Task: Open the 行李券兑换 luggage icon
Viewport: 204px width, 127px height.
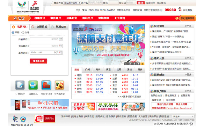Action: tap(46, 85)
